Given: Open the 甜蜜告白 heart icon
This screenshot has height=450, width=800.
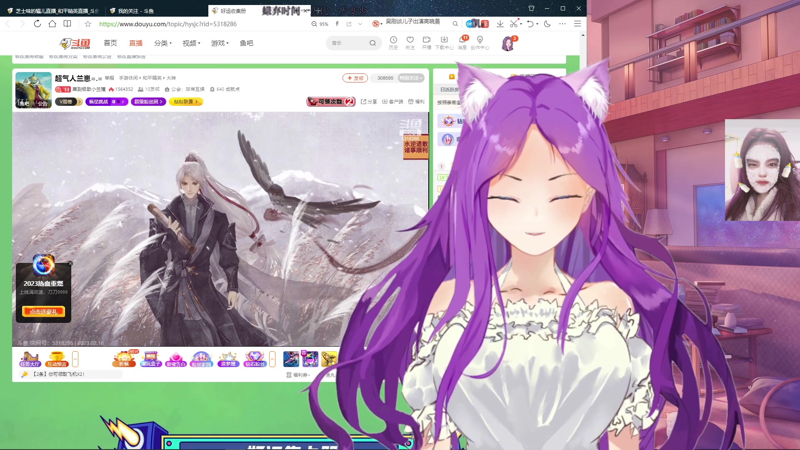Looking at the screenshot, I should (x=176, y=359).
